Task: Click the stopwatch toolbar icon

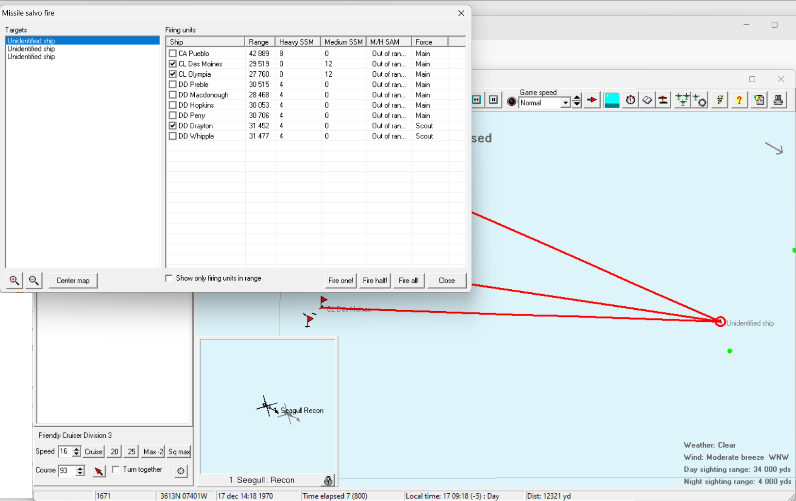Action: pyautogui.click(x=630, y=100)
